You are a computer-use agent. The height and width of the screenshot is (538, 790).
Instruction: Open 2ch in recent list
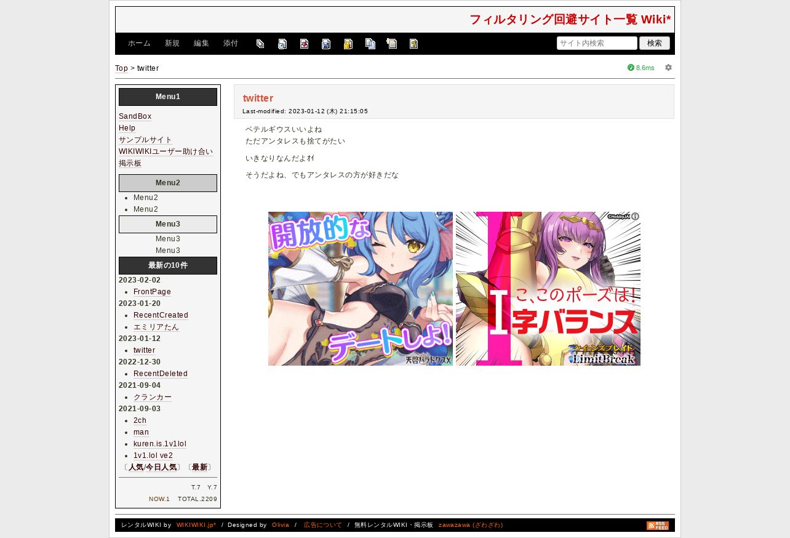[x=140, y=420]
